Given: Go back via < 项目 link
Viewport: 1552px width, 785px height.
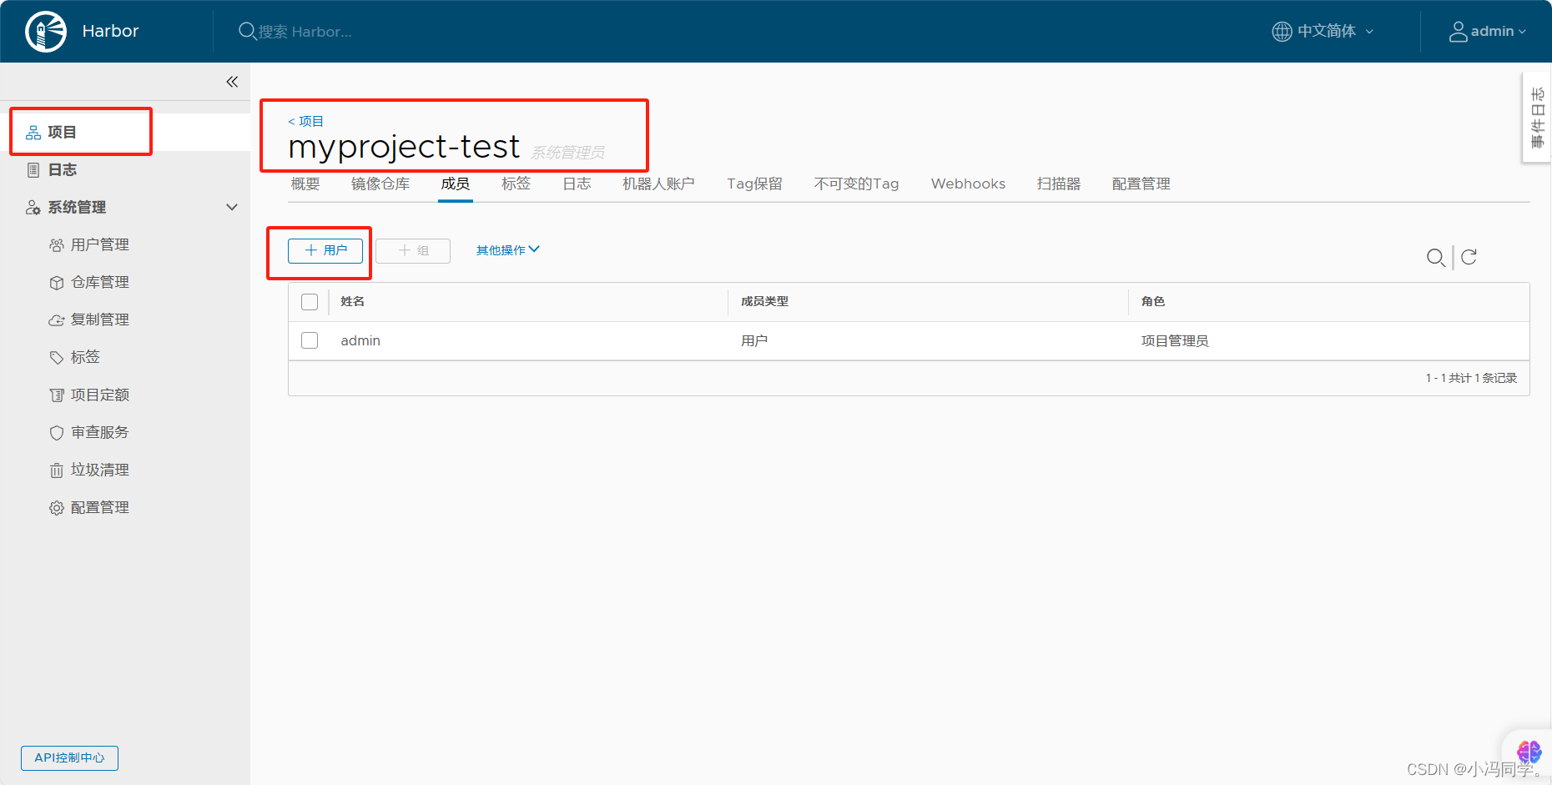Looking at the screenshot, I should point(305,121).
